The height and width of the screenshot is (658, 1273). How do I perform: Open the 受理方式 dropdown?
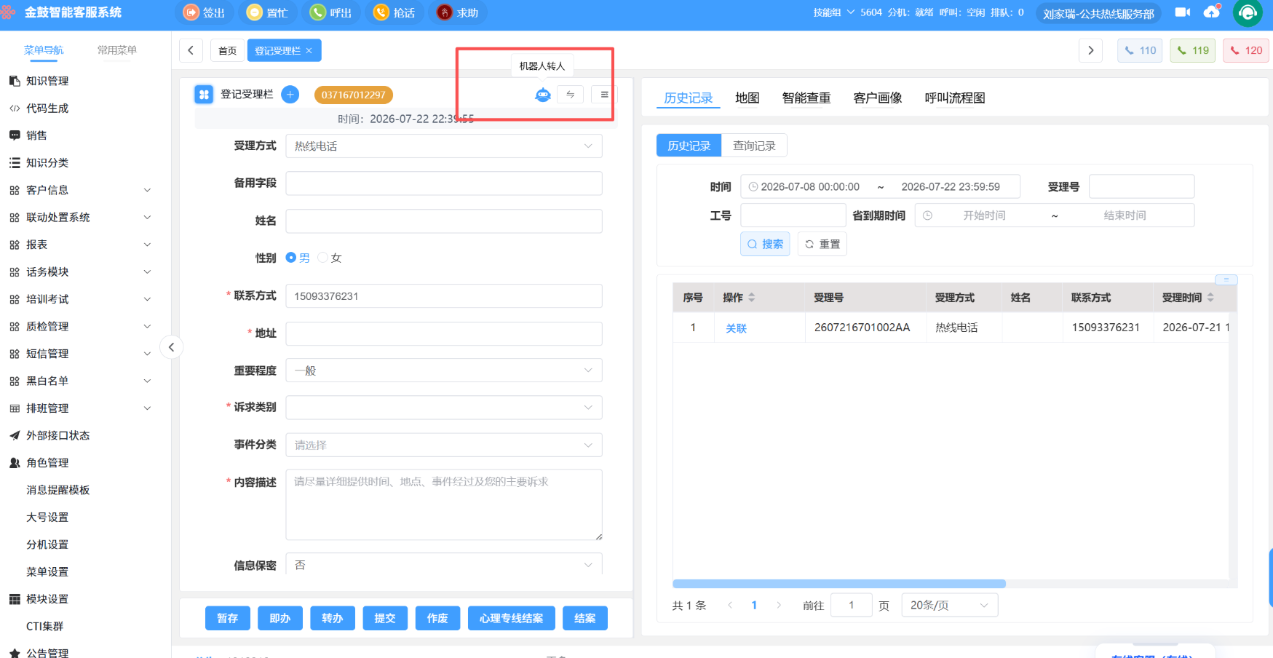pos(444,146)
